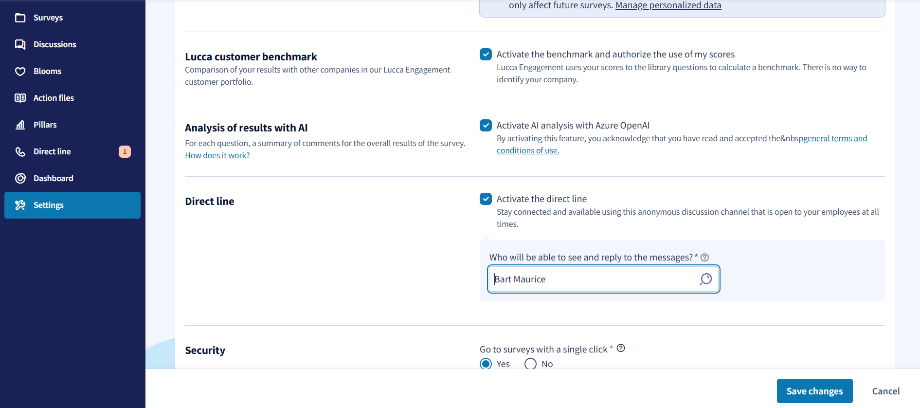The height and width of the screenshot is (408, 920).
Task: Click the Discussions chat bubble icon
Action: point(20,44)
